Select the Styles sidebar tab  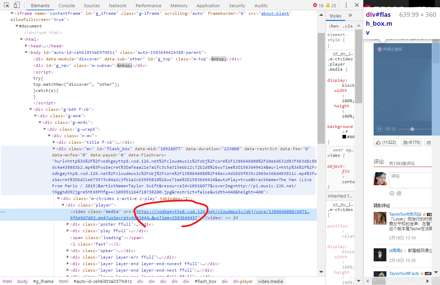pyautogui.click(x=335, y=16)
